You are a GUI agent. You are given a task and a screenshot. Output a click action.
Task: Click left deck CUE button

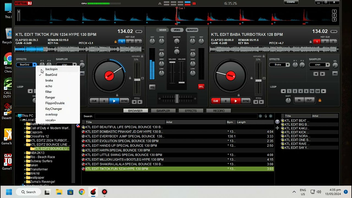(94, 101)
